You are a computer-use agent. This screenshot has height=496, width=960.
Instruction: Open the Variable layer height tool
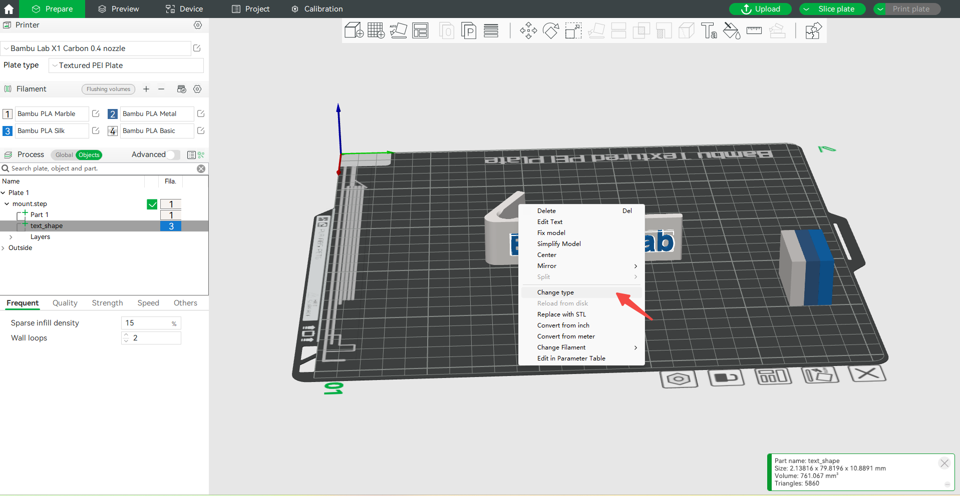tap(491, 30)
